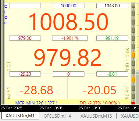Switch to the BTCUSDm,H4 chart tab
This screenshot has height=121, width=139.
coord(58,116)
